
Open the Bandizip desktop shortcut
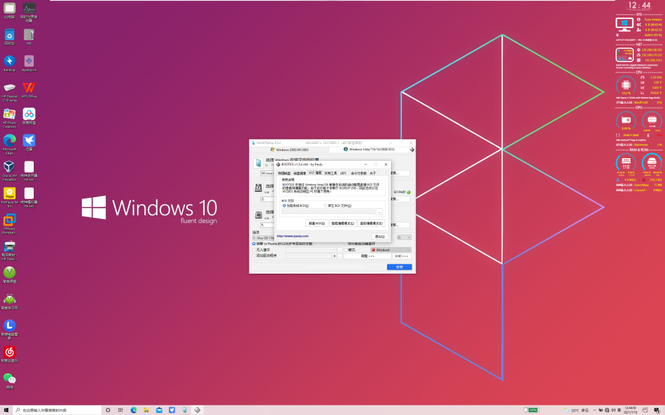(x=9, y=63)
